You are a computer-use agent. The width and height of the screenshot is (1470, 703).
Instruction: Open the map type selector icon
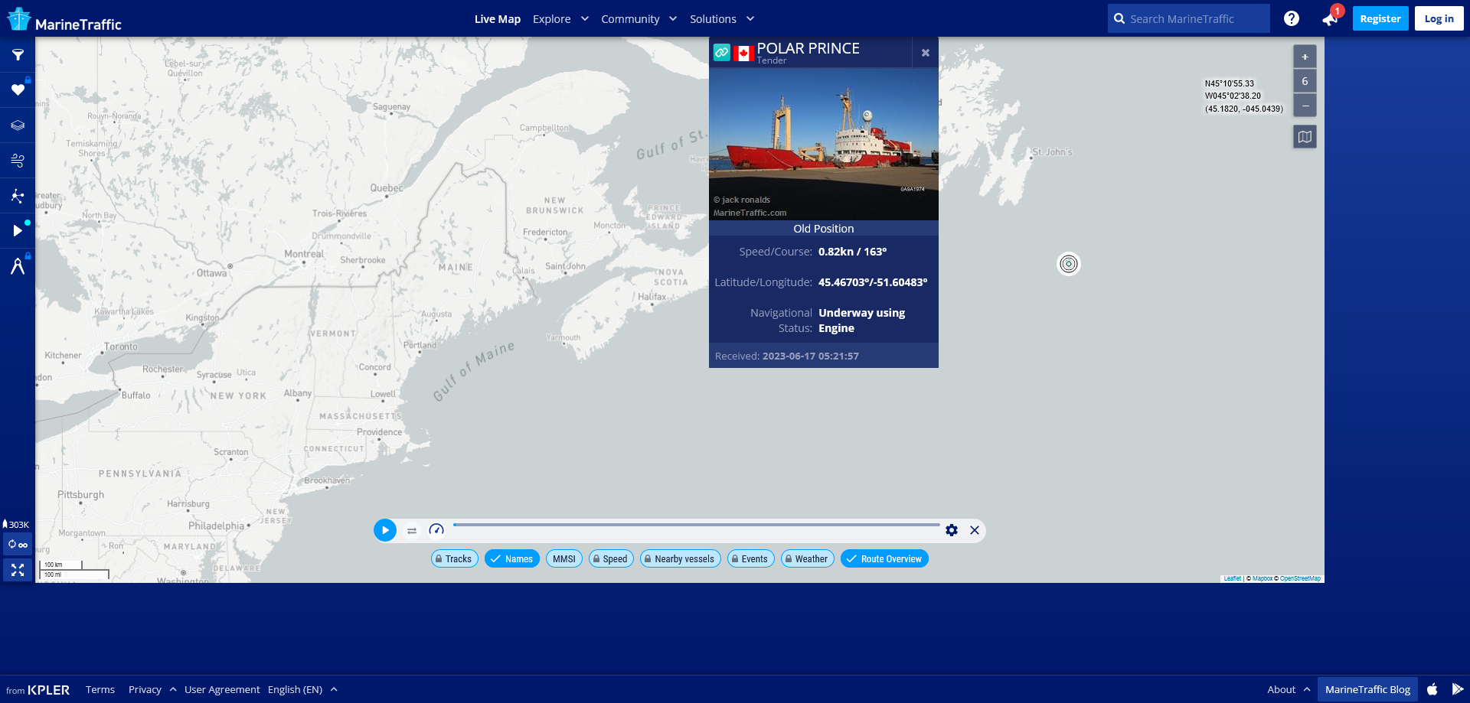(1305, 137)
